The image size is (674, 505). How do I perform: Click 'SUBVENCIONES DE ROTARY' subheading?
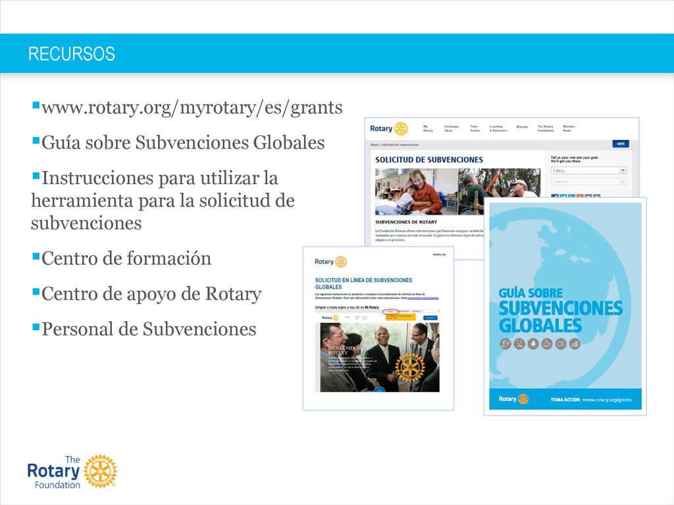click(x=405, y=222)
